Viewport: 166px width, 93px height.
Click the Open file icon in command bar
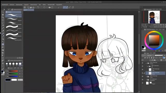[31, 7]
